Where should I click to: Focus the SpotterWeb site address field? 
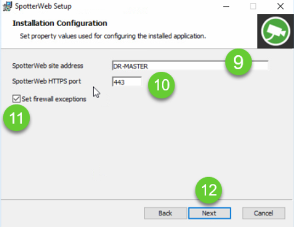click(x=190, y=66)
